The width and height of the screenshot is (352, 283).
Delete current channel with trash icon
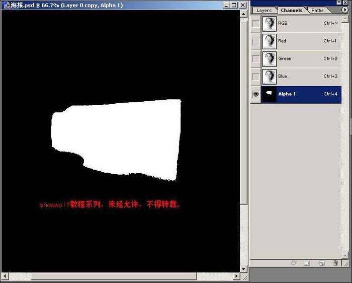pyautogui.click(x=335, y=263)
